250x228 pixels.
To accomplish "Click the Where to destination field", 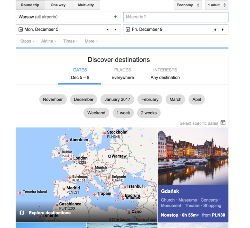I will (176, 17).
